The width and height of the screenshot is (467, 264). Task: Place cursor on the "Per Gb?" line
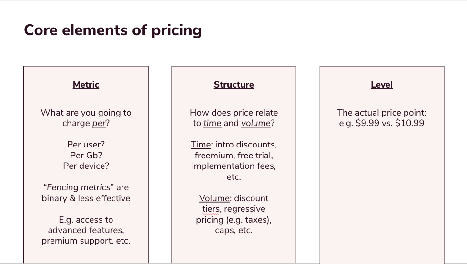pyautogui.click(x=86, y=156)
